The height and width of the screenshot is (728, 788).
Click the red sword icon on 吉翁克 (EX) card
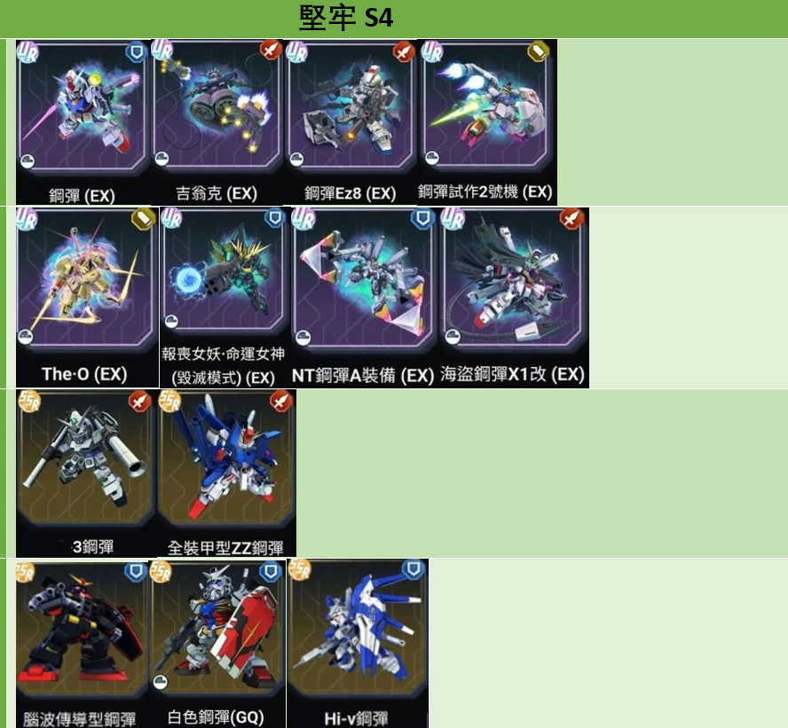tap(271, 50)
